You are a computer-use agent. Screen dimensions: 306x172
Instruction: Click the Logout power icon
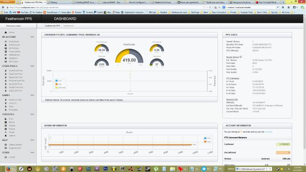pos(6,157)
